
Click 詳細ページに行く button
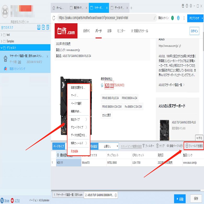tap(175, 146)
